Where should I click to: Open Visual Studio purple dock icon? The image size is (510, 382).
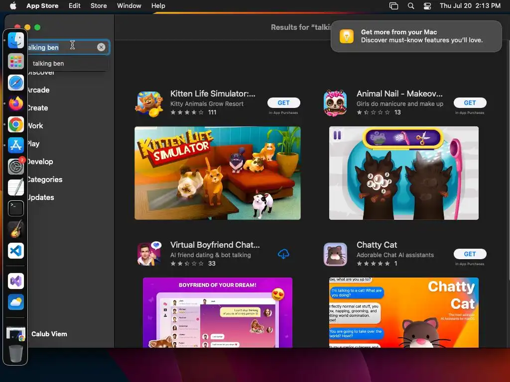pos(15,281)
